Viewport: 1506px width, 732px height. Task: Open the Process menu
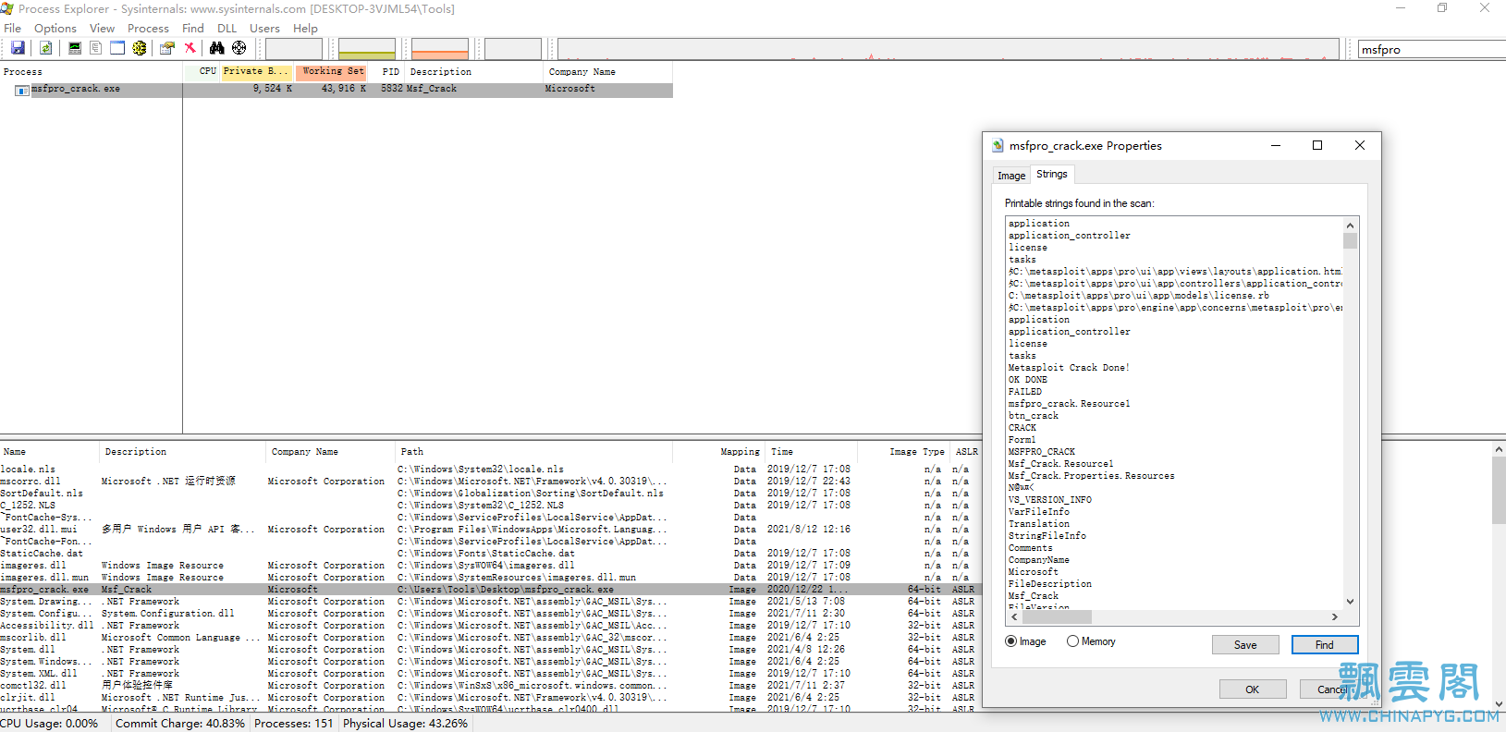(148, 29)
